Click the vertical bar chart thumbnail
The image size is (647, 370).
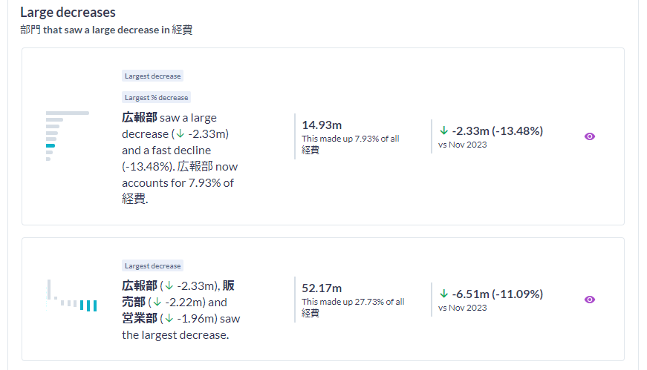pyautogui.click(x=72, y=297)
